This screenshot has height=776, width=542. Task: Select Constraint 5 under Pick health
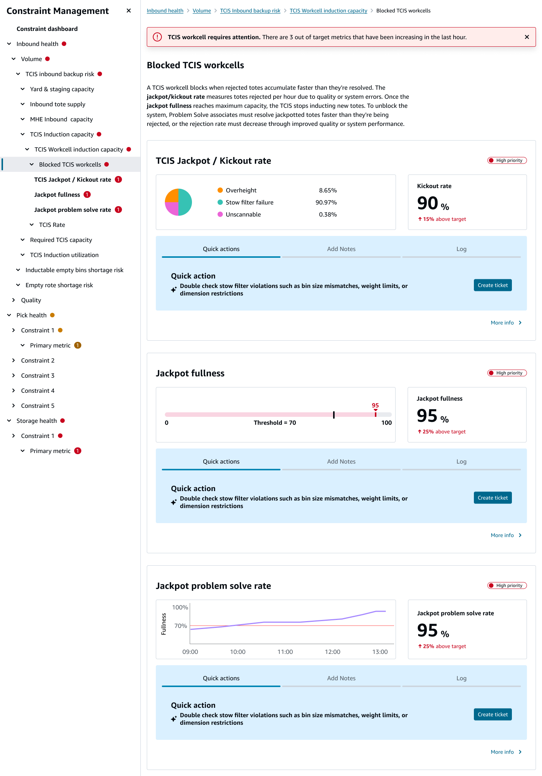(38, 406)
